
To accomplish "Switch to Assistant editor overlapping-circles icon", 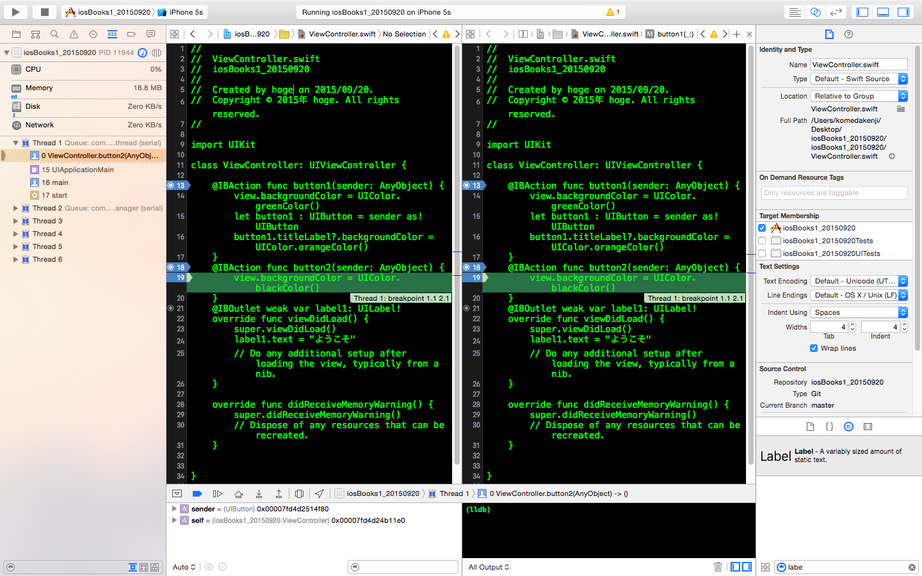I will [815, 12].
